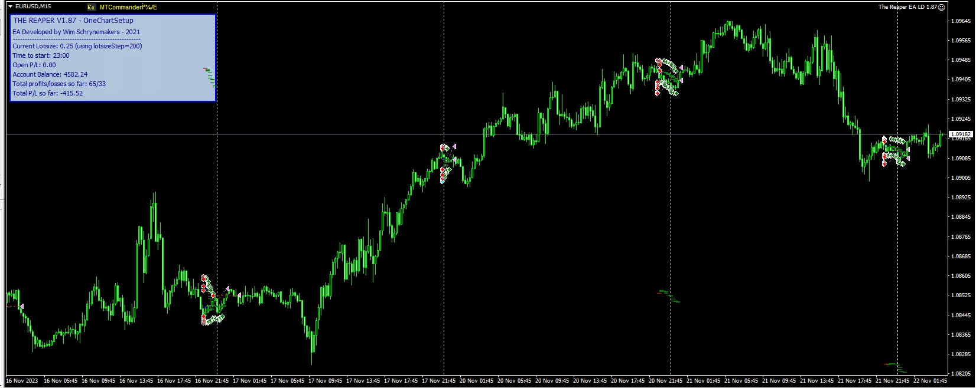Click the '22 Nov 01:45' time axis label

click(x=930, y=380)
